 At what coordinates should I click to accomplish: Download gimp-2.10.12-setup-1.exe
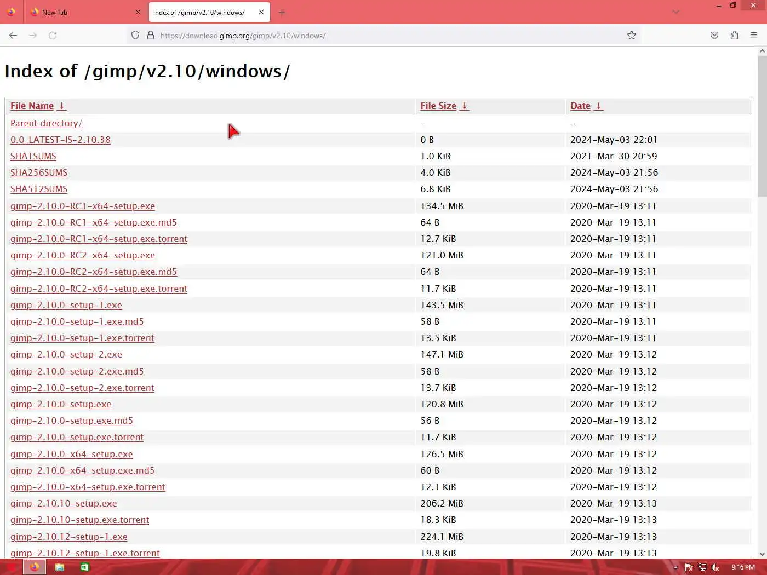68,537
